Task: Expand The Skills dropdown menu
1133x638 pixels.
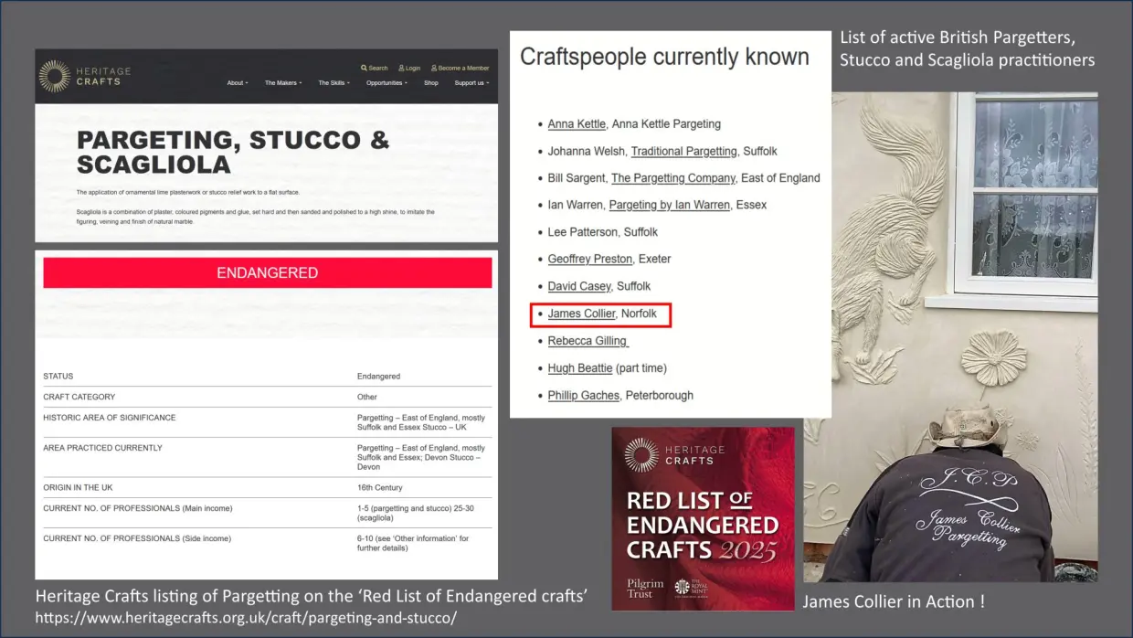Action: click(x=334, y=83)
